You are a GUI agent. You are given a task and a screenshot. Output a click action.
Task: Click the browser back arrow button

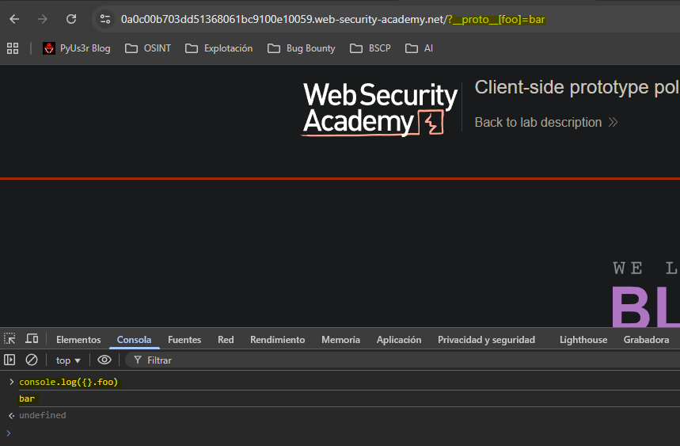pyautogui.click(x=14, y=19)
